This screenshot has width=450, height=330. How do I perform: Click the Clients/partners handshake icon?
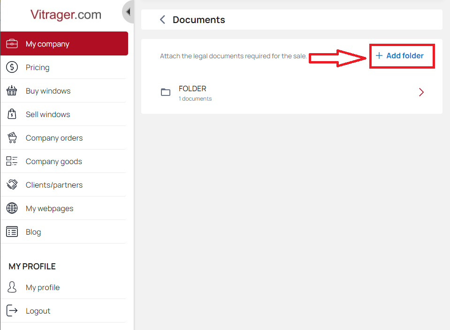(x=12, y=185)
